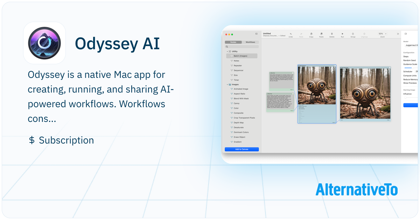Screen dimensions: 420x220
Task: Open the Juggernaut model dropdown
Action: pos(411,45)
